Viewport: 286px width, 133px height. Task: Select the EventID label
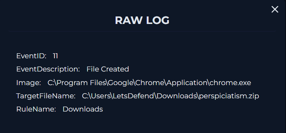point(31,56)
